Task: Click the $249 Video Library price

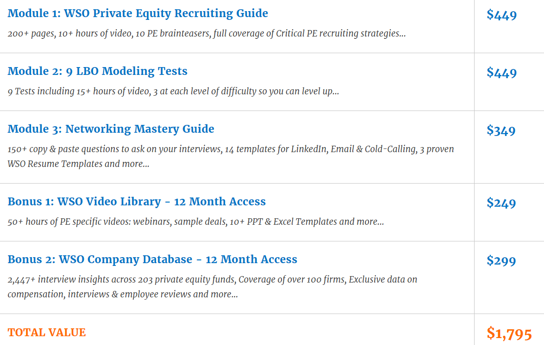Action: [x=501, y=203]
